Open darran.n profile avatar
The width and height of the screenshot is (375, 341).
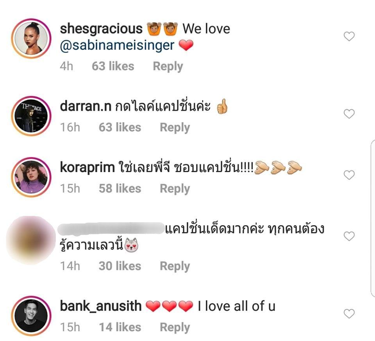coord(31,116)
